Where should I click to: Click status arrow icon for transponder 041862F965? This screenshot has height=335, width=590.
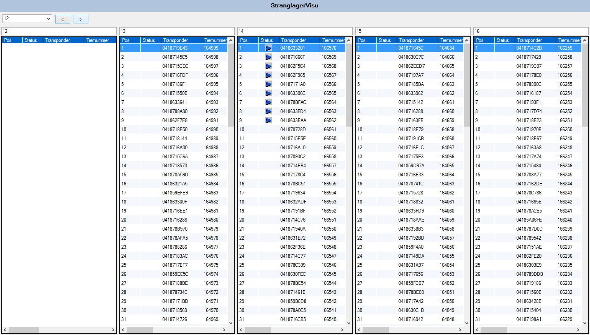point(268,75)
